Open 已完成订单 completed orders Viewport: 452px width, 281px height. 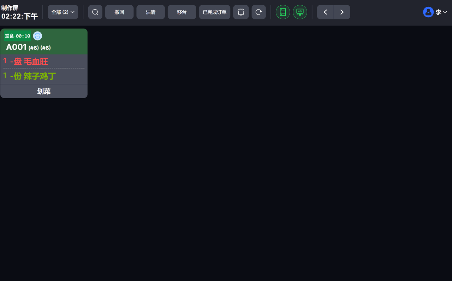click(215, 12)
